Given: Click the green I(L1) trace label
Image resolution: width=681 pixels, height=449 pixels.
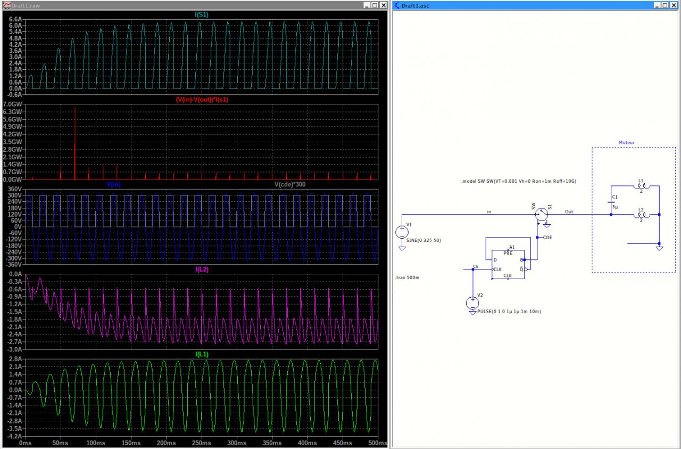Looking at the screenshot, I should click(x=202, y=354).
